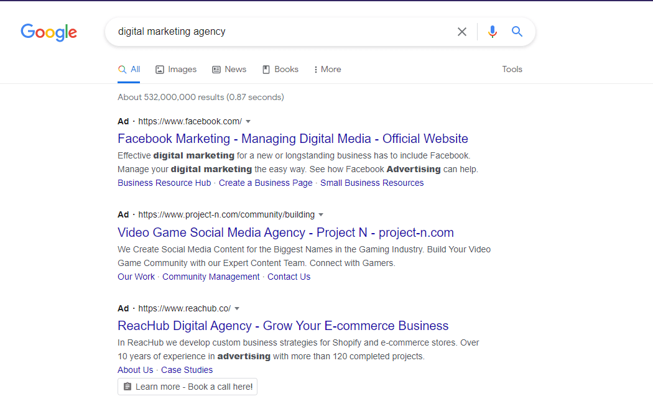Image resolution: width=653 pixels, height=404 pixels.
Task: Visit the Business Resource Hub sitelink
Action: [x=164, y=182]
